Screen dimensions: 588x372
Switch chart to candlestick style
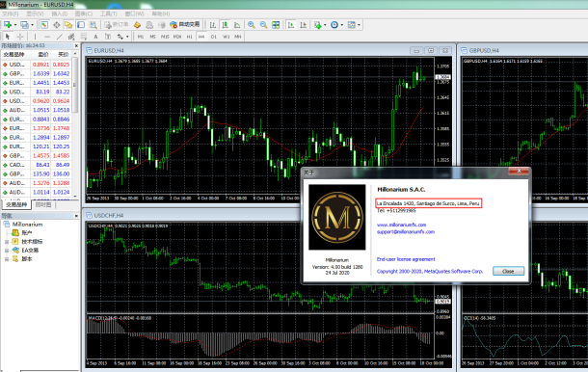pos(225,25)
